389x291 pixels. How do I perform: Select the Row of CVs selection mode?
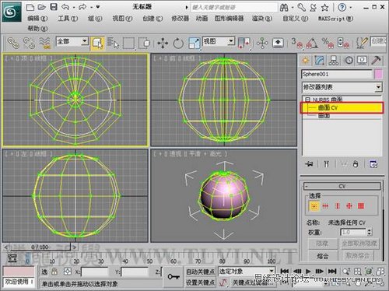coord(325,206)
